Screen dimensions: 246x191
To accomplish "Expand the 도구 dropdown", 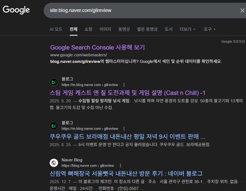I will [210, 29].
